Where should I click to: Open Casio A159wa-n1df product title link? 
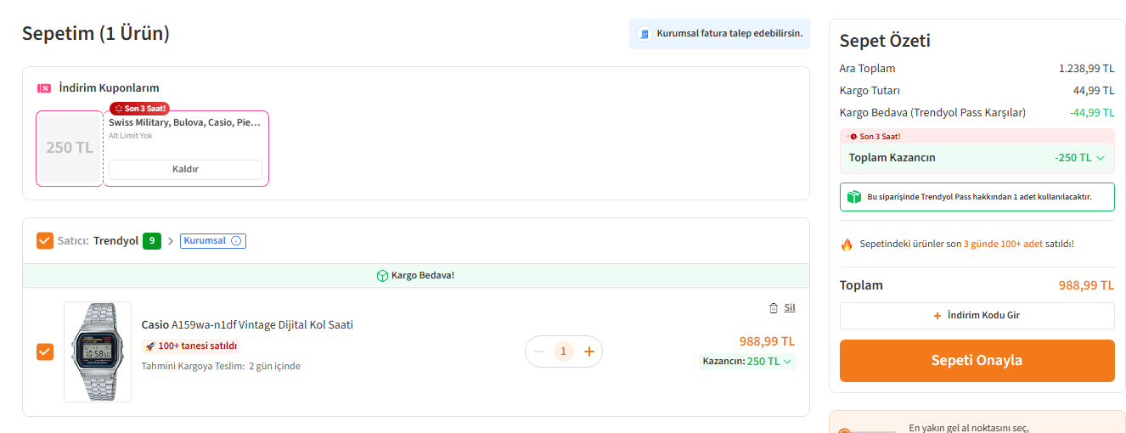247,324
